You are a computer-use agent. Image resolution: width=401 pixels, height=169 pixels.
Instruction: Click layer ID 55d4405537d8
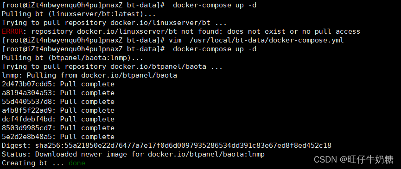point(27,102)
